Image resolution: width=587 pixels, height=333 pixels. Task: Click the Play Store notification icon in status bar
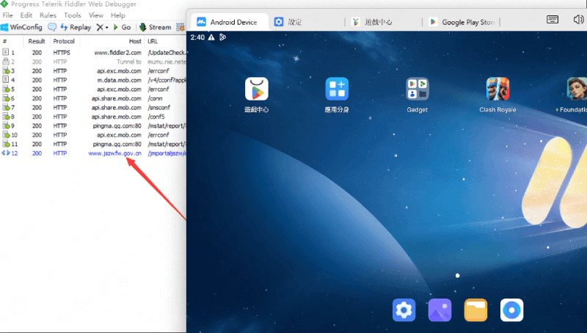pyautogui.click(x=223, y=37)
